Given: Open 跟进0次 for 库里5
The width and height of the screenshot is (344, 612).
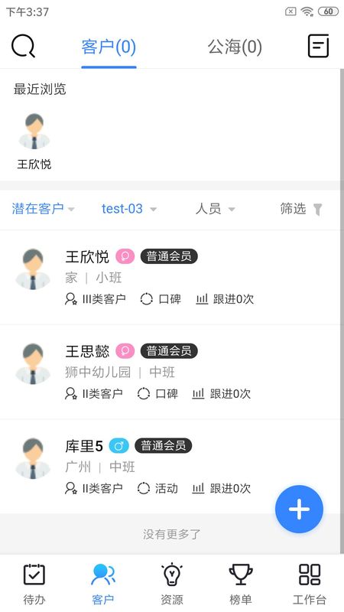Looking at the screenshot, I should click(222, 488).
